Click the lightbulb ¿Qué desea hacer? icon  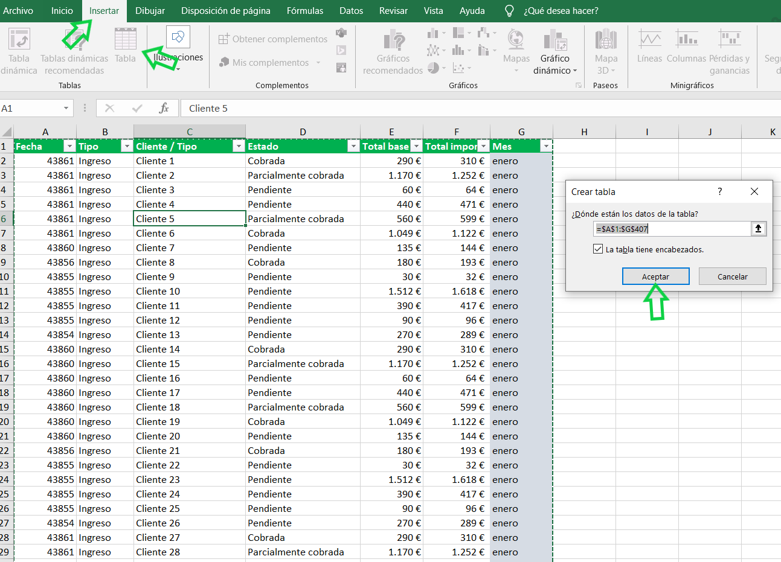(509, 11)
